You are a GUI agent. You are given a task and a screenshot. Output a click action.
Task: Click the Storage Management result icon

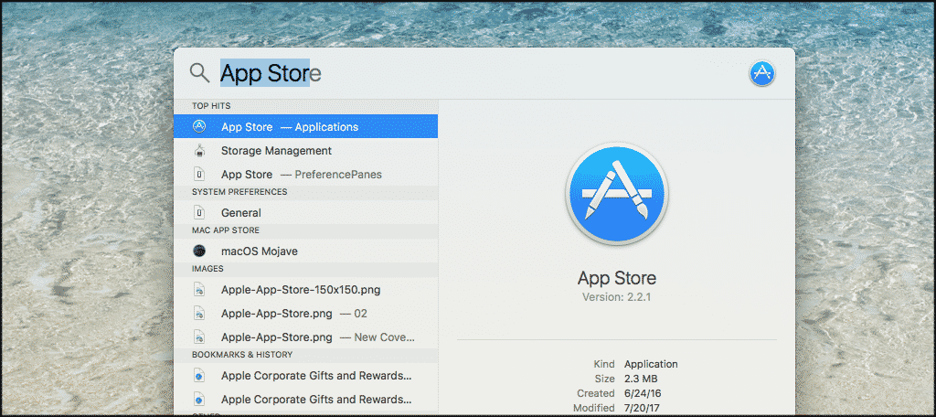pos(199,151)
